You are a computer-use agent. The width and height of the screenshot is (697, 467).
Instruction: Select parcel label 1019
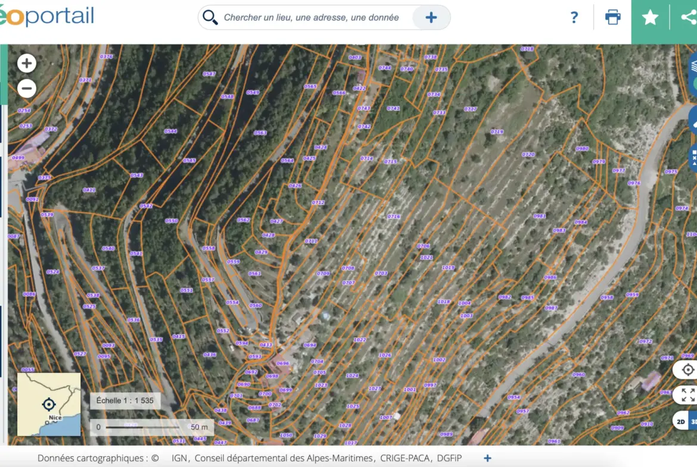click(448, 267)
